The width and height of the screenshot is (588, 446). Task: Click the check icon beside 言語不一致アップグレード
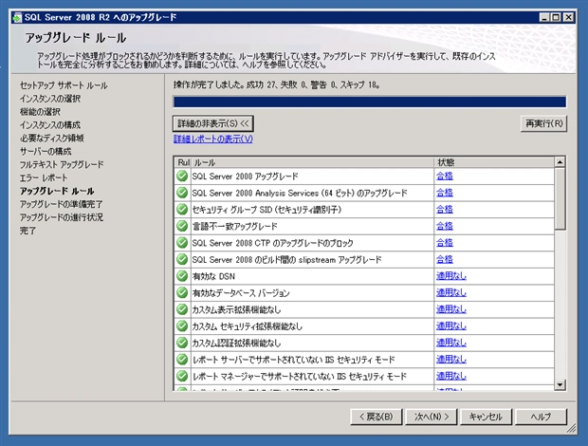click(x=182, y=226)
